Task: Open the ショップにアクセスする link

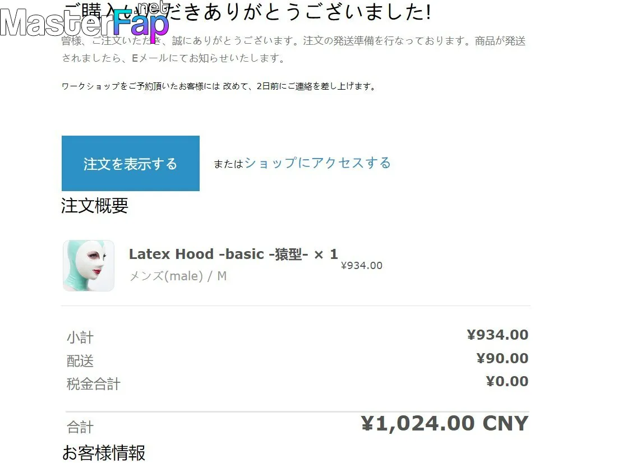Action: [317, 163]
